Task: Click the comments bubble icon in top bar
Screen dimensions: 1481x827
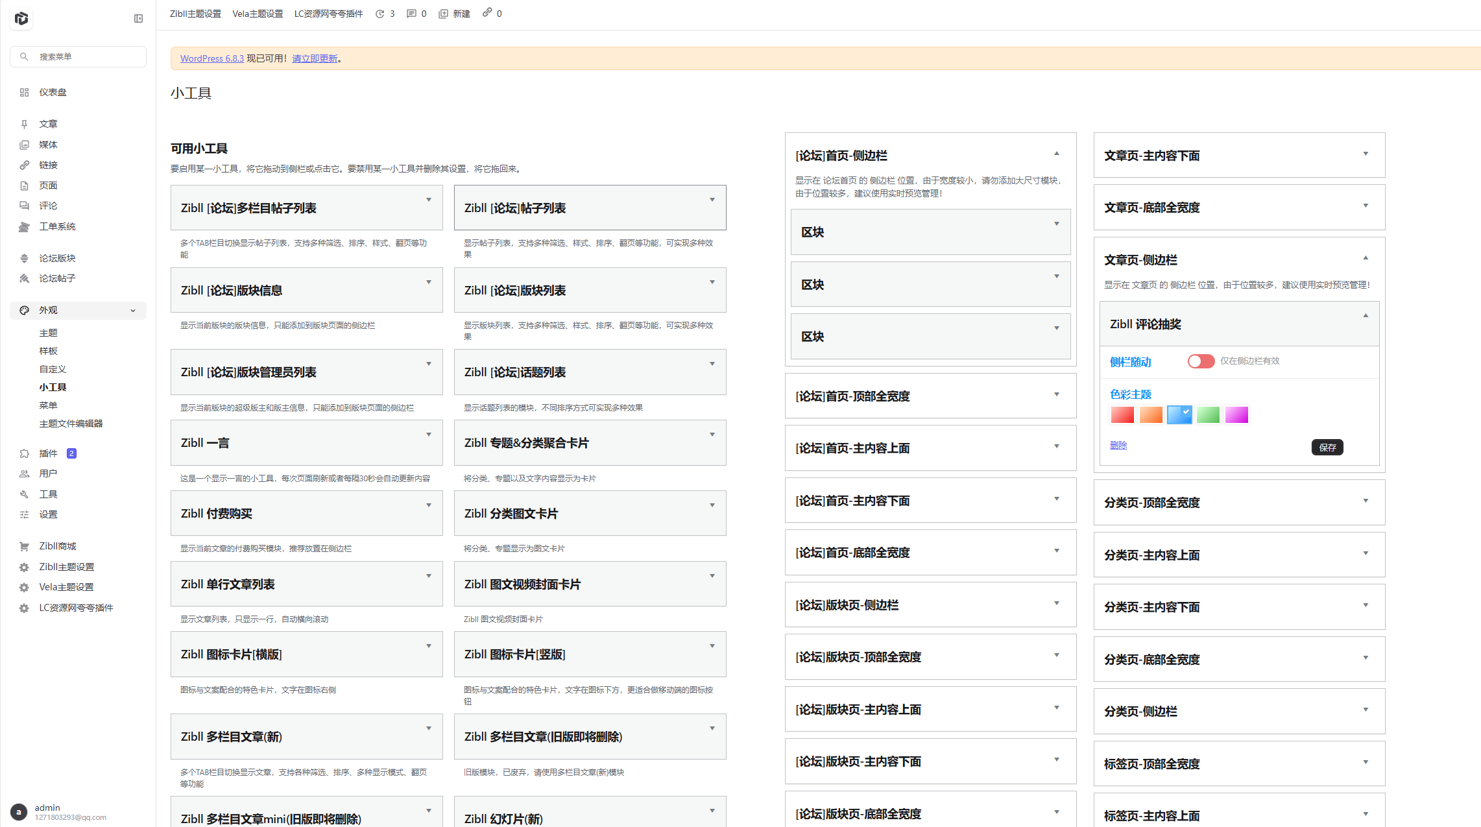Action: (411, 14)
